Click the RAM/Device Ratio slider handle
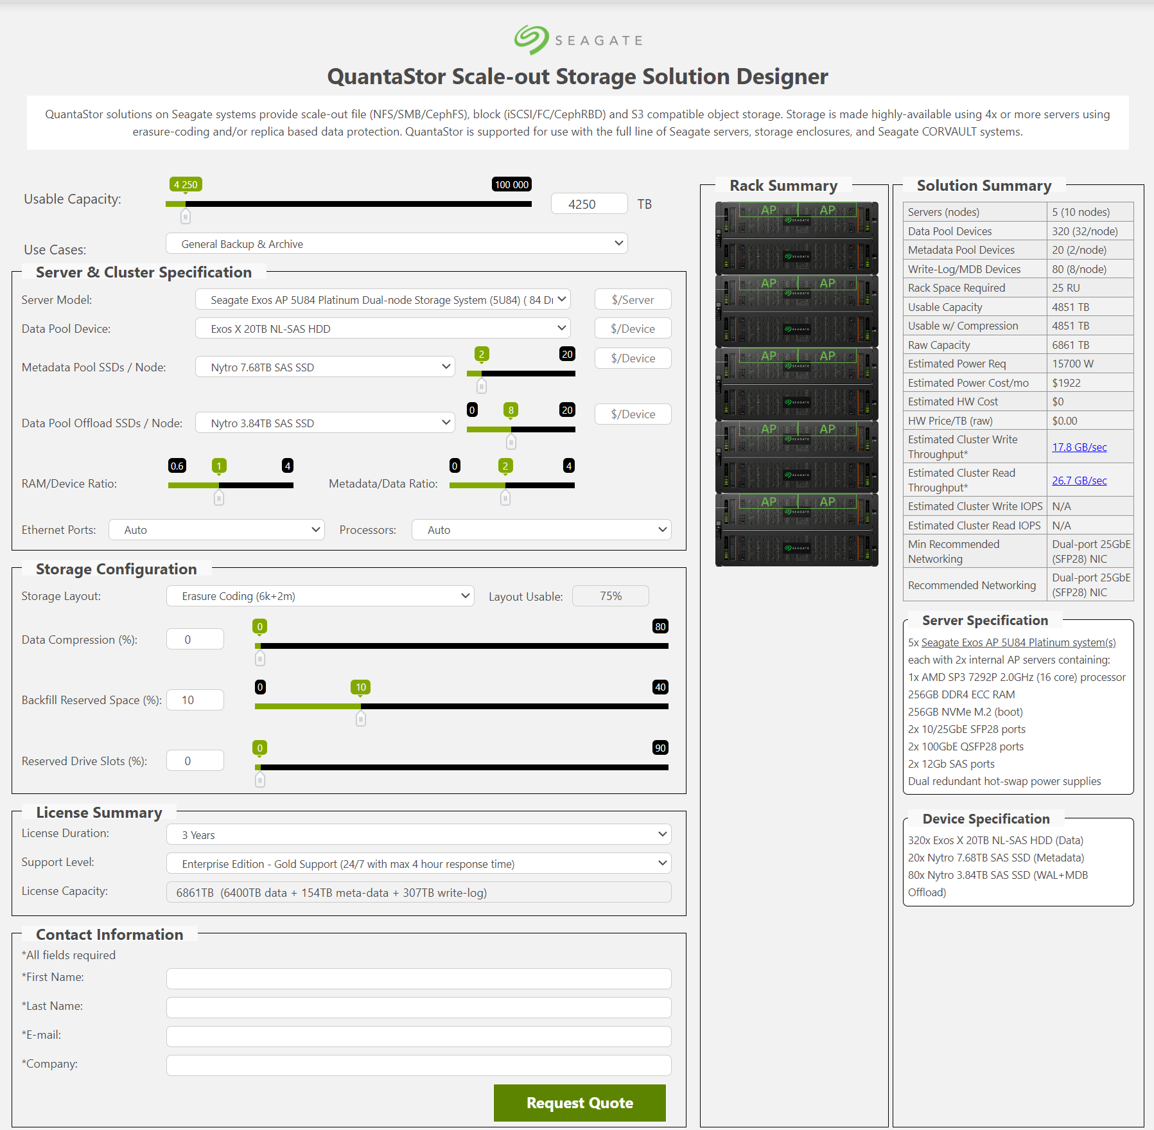 (x=218, y=497)
